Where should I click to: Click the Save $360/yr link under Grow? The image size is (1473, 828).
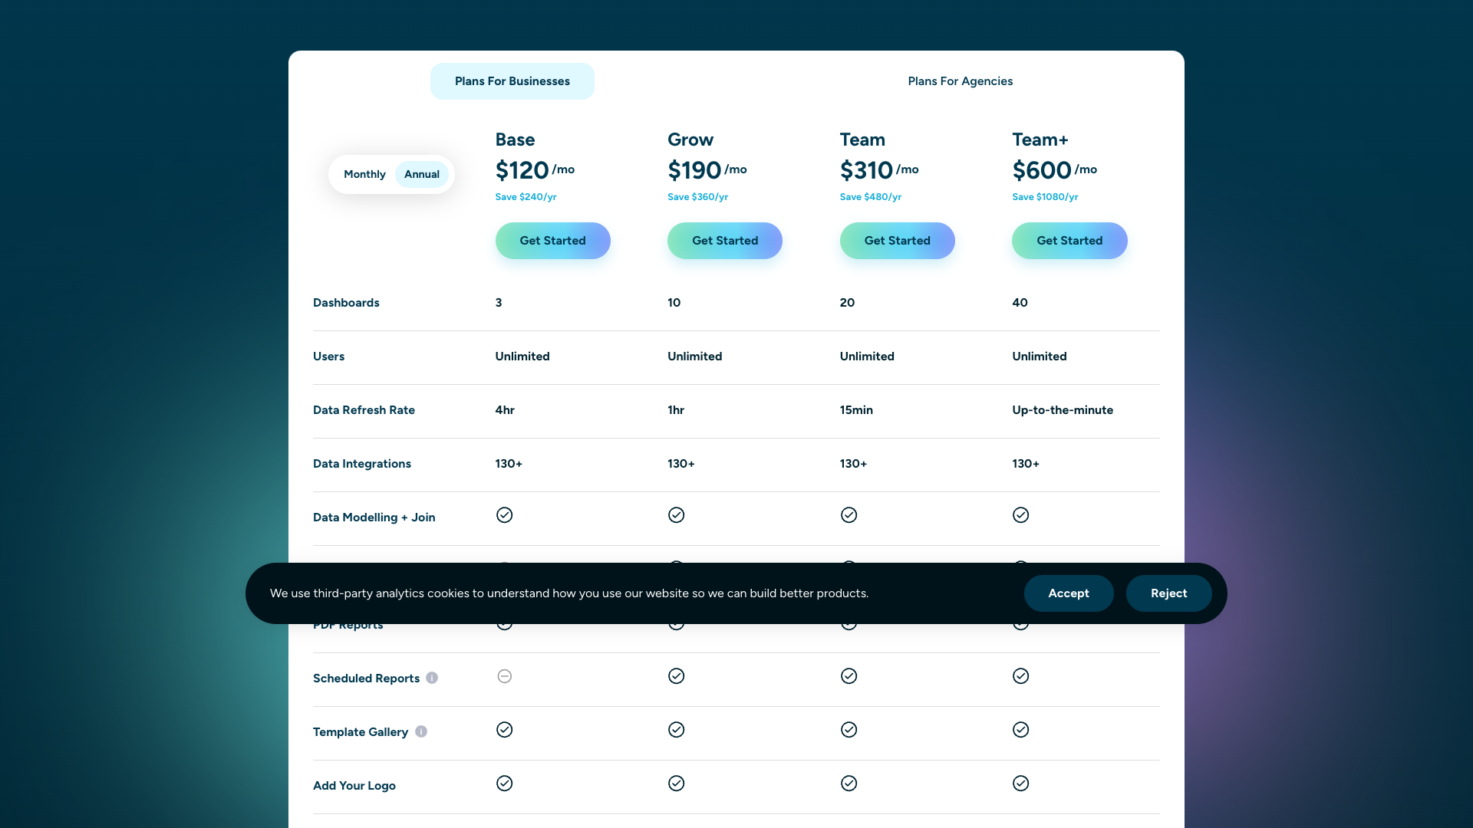coord(697,196)
